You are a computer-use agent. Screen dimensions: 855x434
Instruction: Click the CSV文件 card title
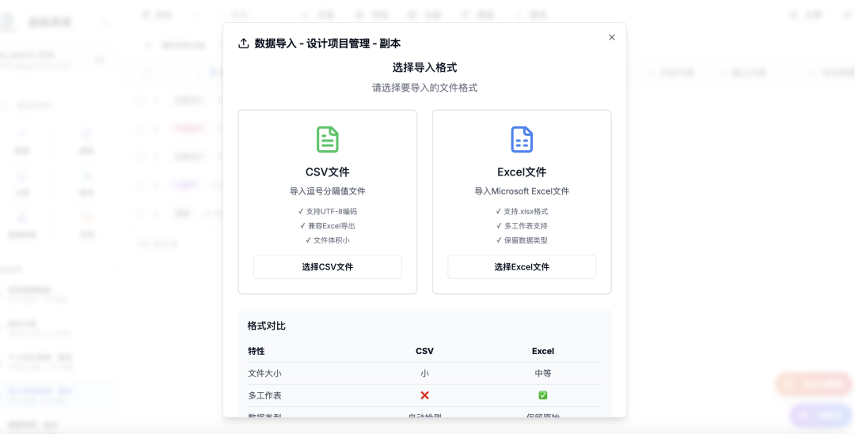pyautogui.click(x=328, y=172)
